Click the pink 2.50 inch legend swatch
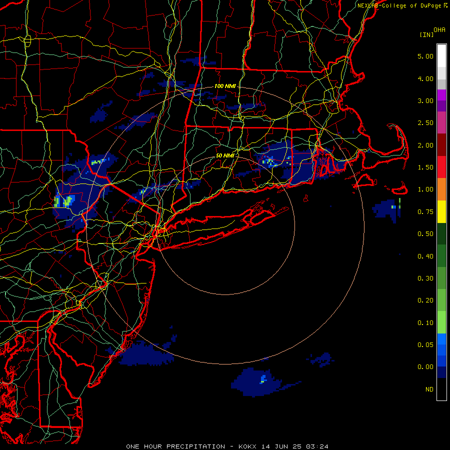The image size is (450, 450). 441,122
